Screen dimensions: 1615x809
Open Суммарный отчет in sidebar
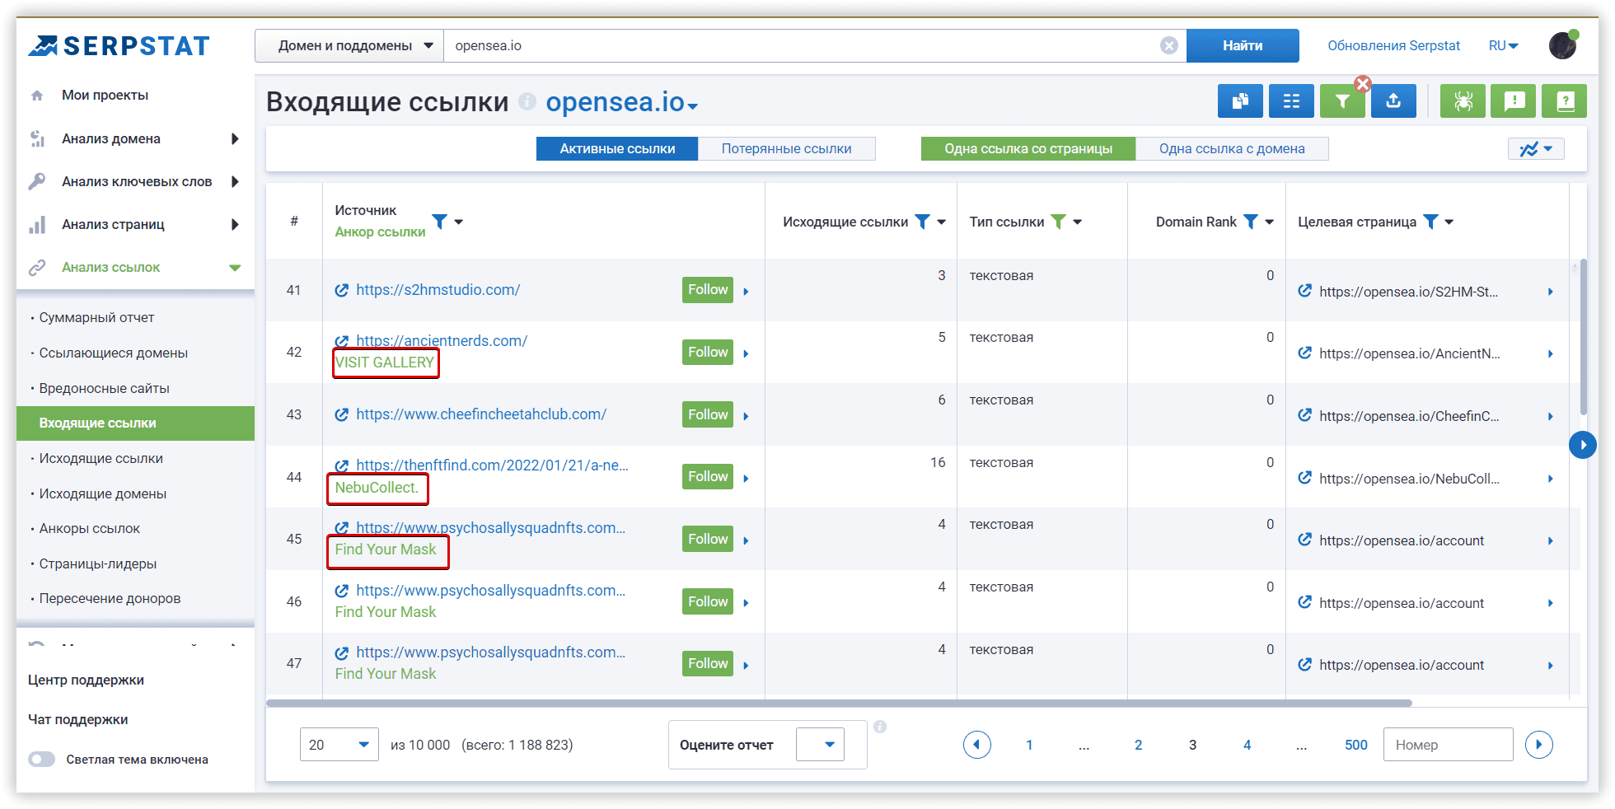(96, 317)
